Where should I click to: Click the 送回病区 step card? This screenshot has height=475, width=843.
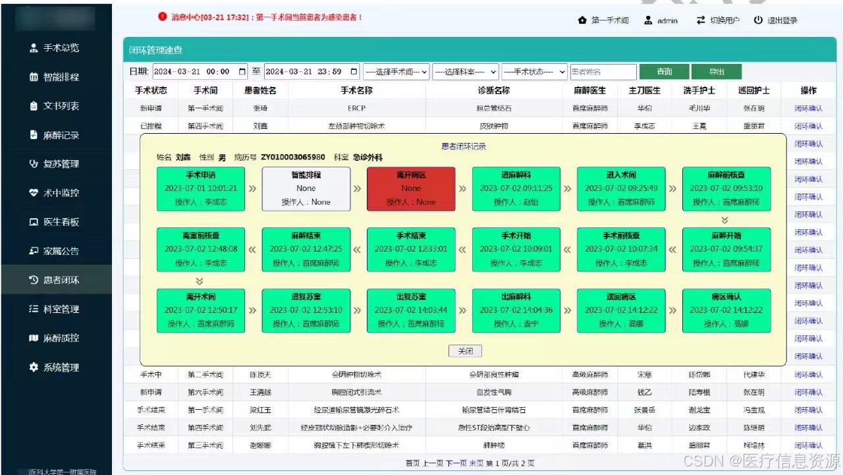(621, 311)
